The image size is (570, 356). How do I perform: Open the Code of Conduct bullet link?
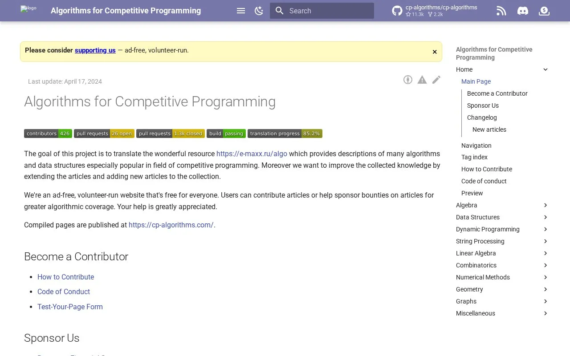[x=64, y=291]
